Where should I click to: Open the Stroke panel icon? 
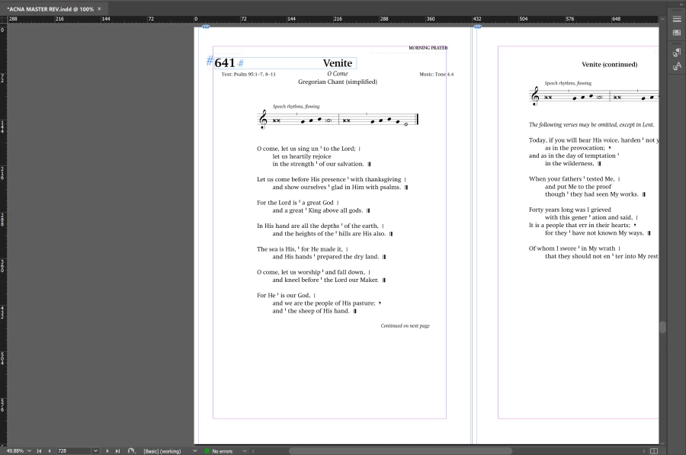point(677,19)
